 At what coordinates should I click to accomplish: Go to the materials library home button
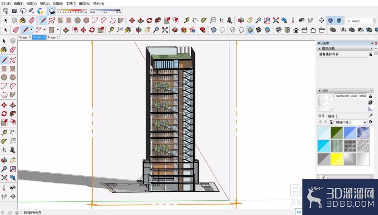pos(332,122)
